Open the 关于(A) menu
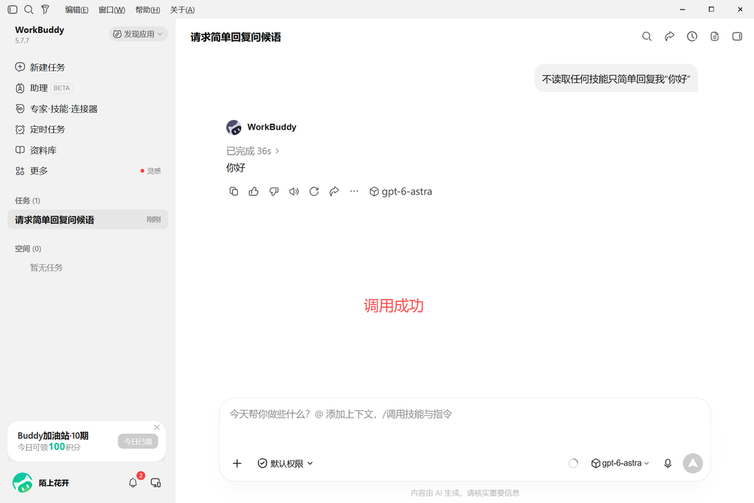Viewport: 754px width, 503px height. pos(183,10)
